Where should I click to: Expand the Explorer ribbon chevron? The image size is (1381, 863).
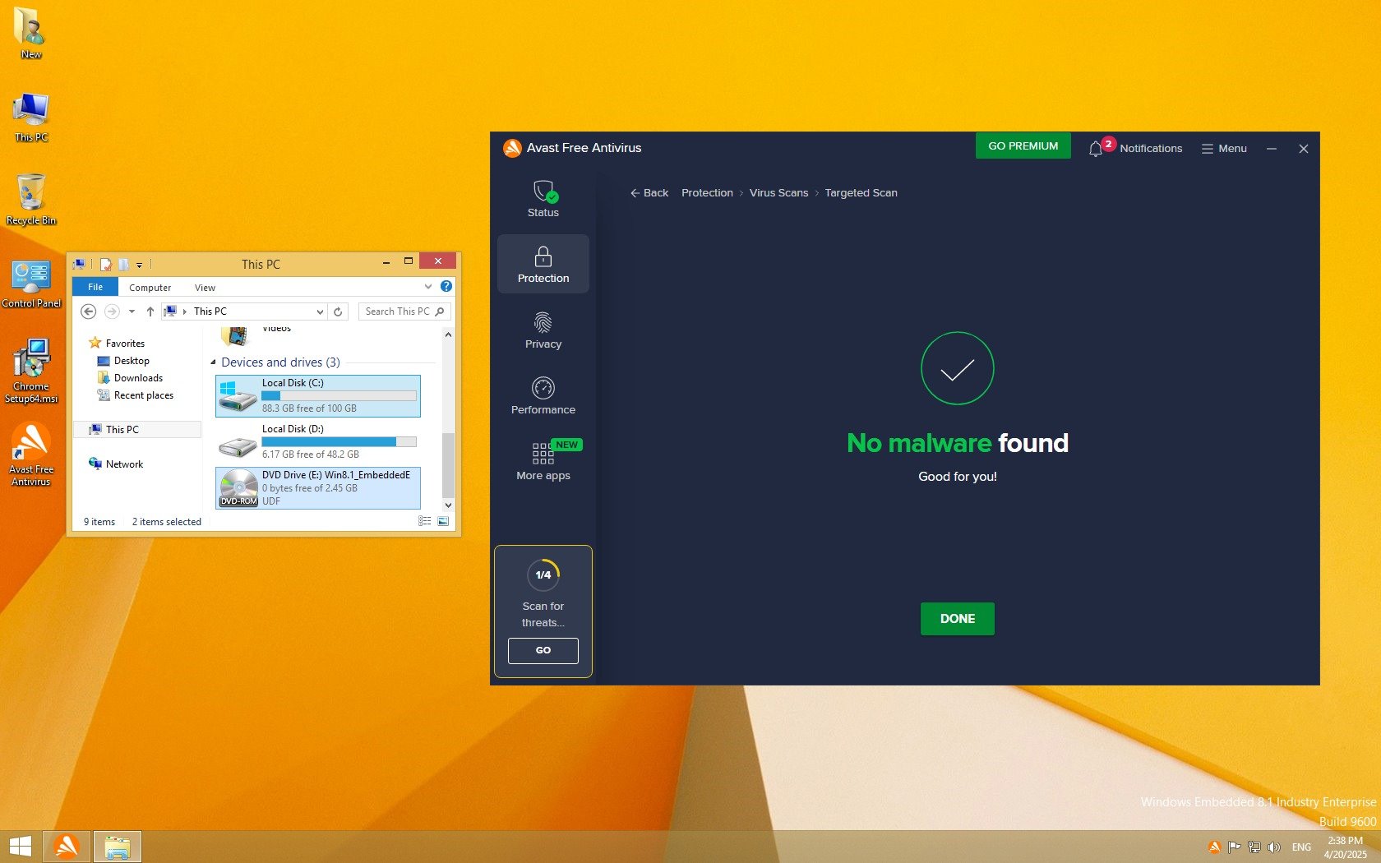click(x=427, y=286)
